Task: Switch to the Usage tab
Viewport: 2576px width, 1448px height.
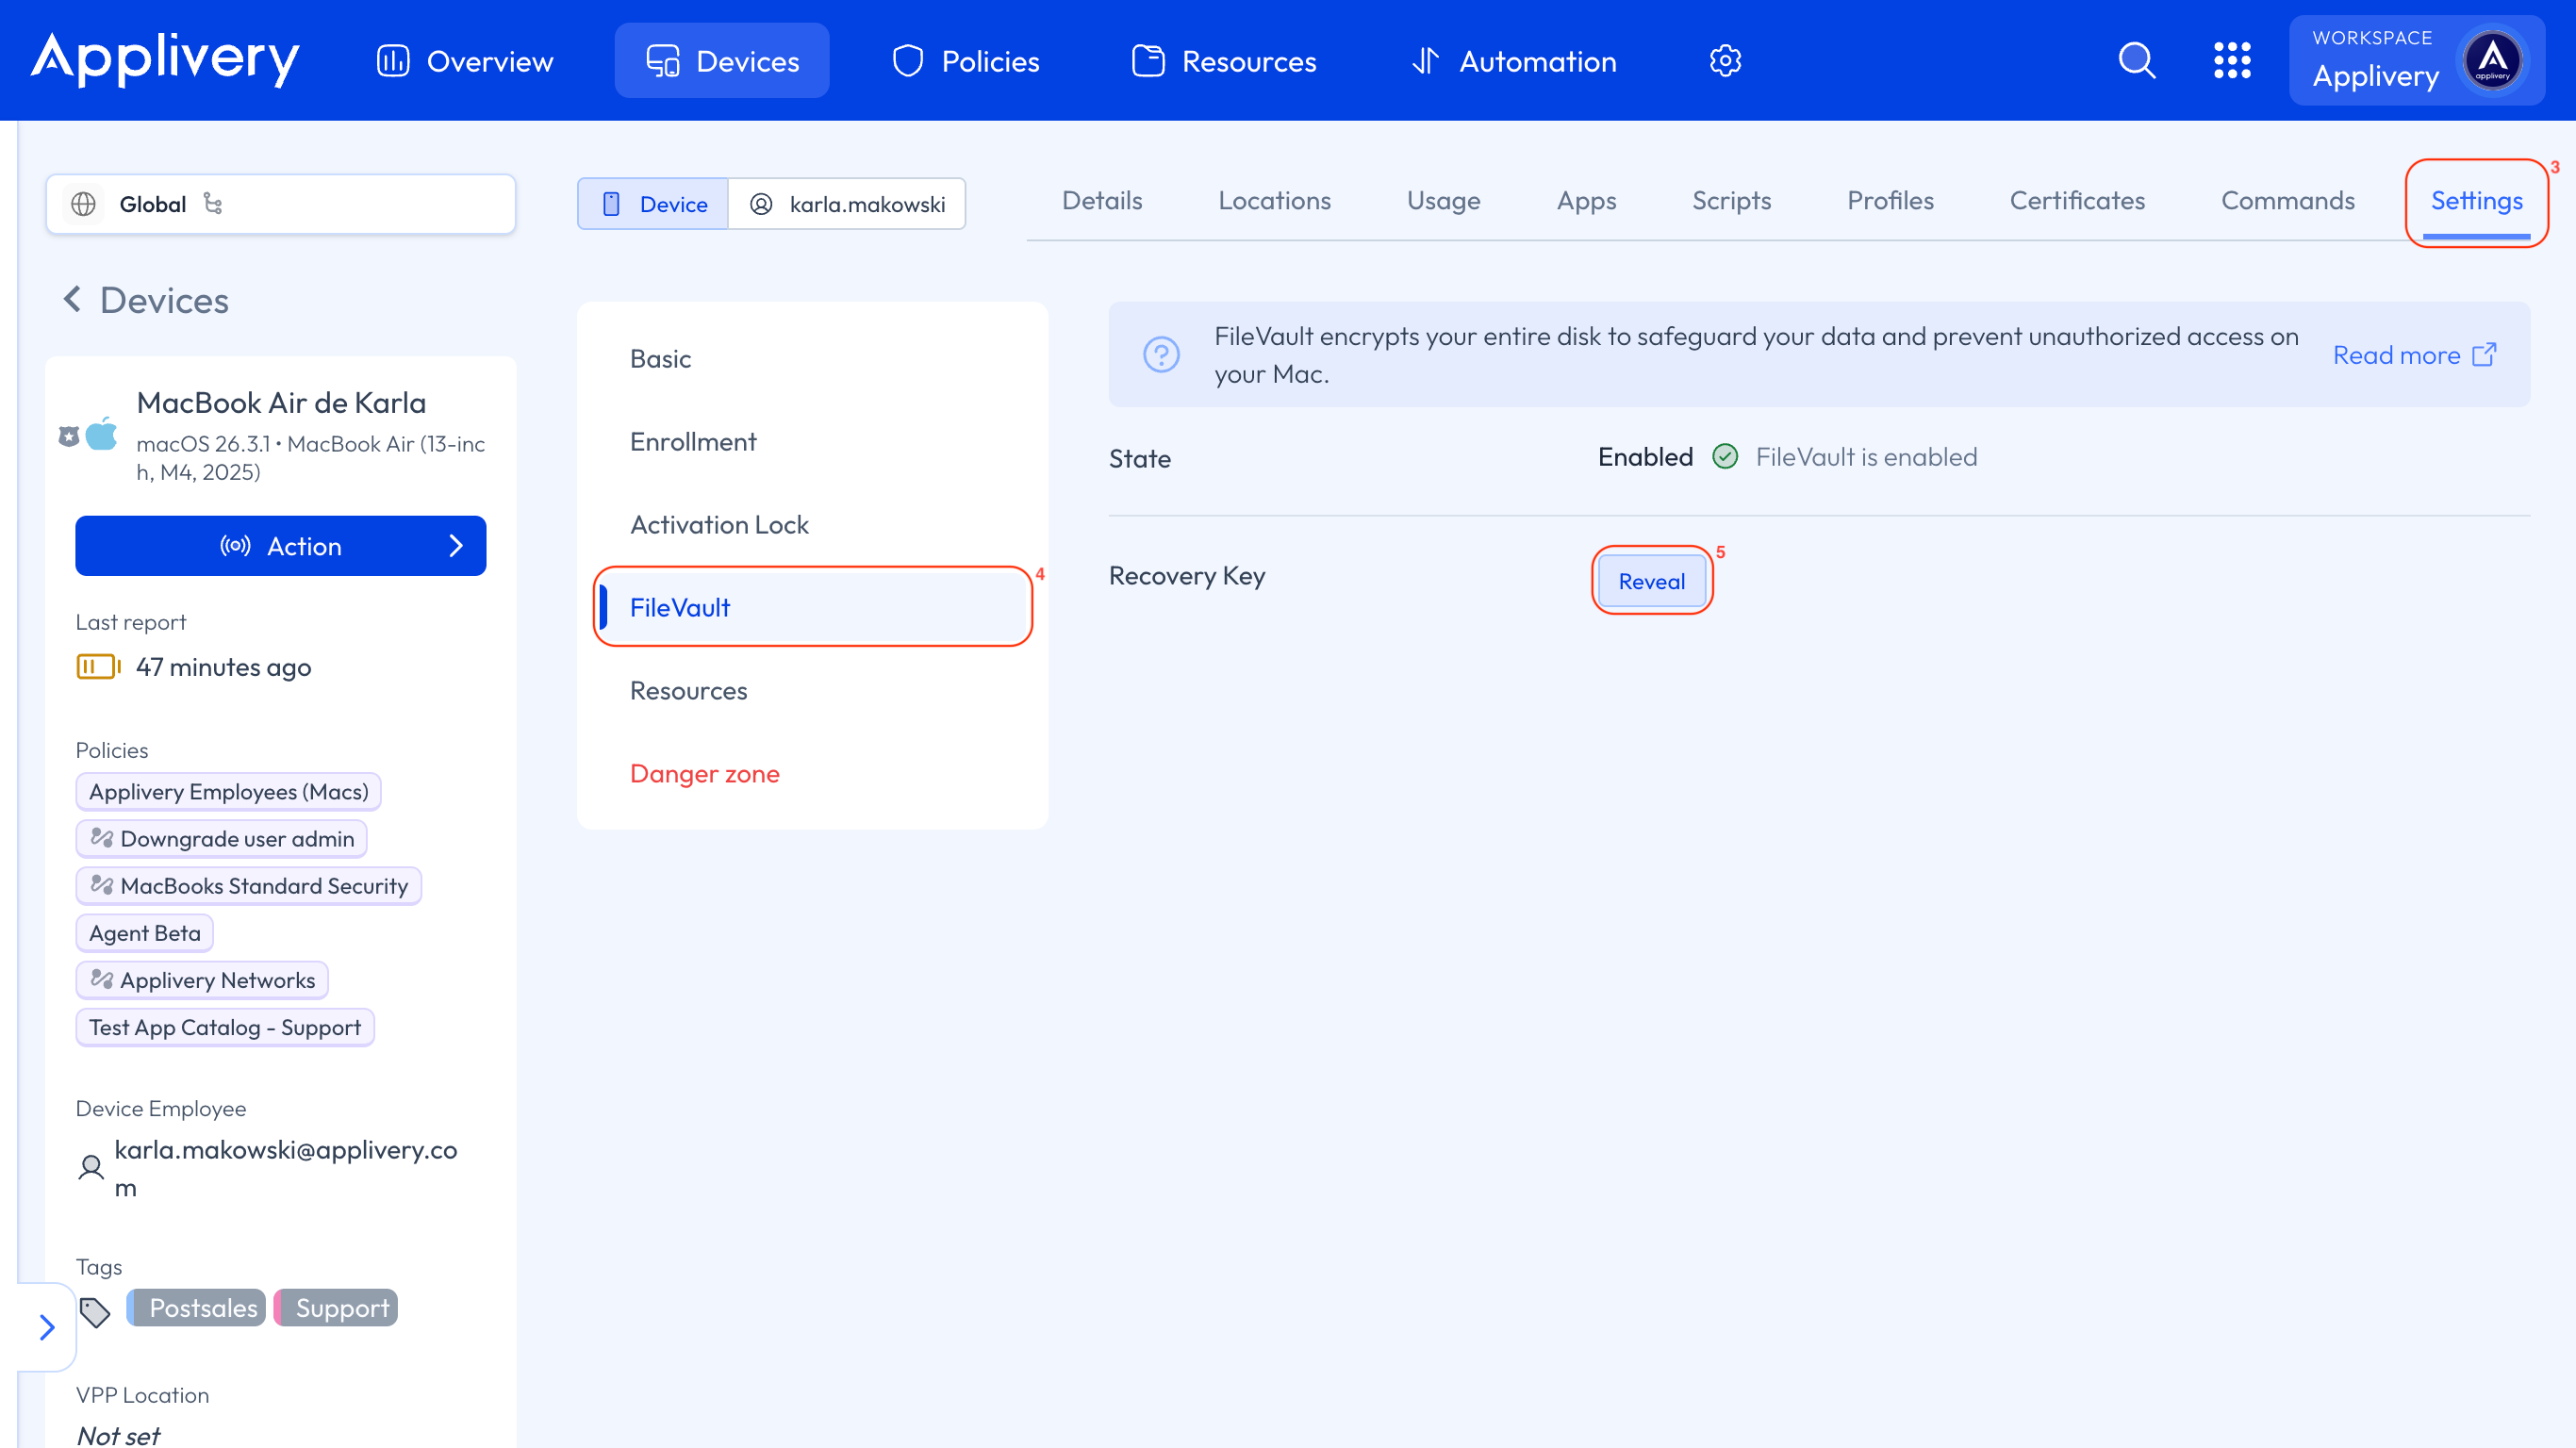Action: (x=1443, y=201)
